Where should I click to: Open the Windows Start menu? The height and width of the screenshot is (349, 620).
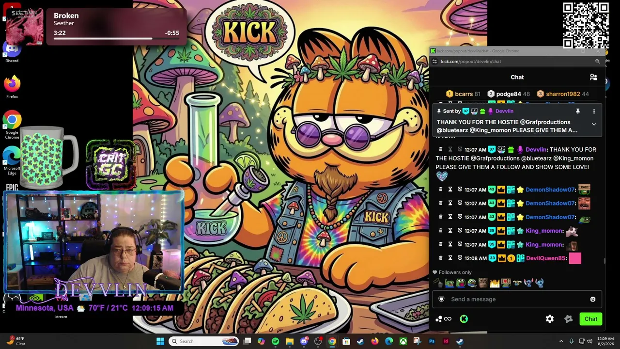(x=160, y=341)
